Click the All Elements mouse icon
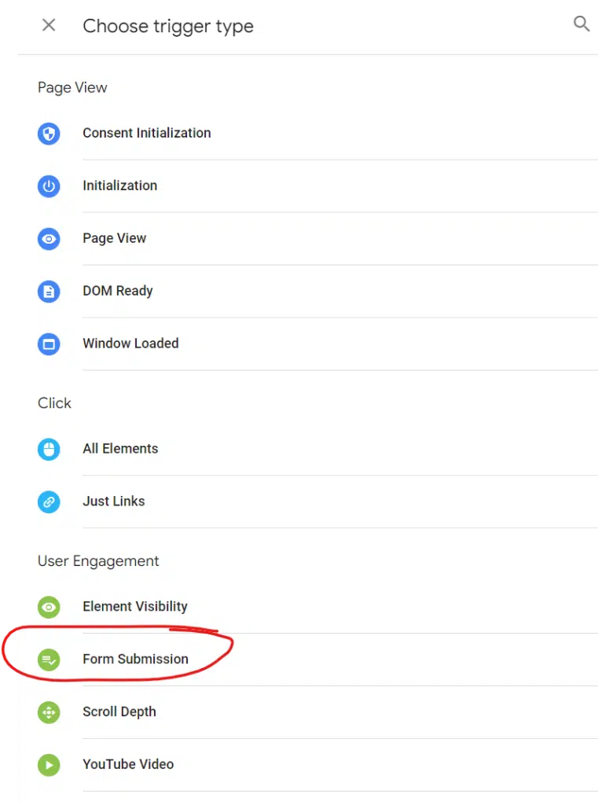 click(49, 449)
